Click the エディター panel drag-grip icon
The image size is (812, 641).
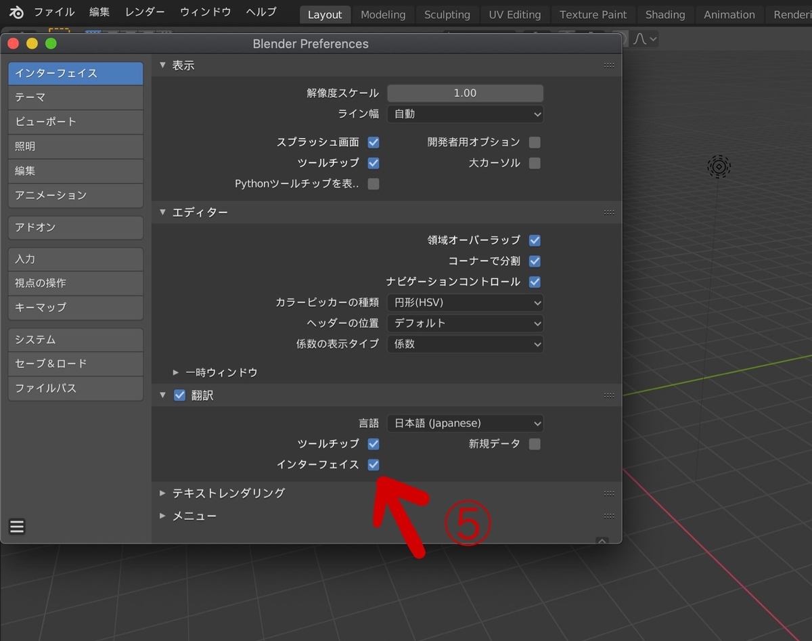click(x=609, y=213)
